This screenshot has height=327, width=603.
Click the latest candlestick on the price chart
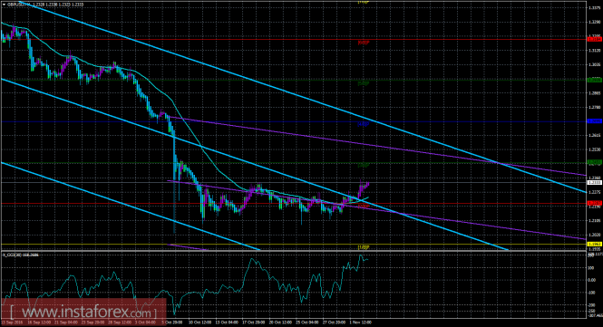(368, 184)
